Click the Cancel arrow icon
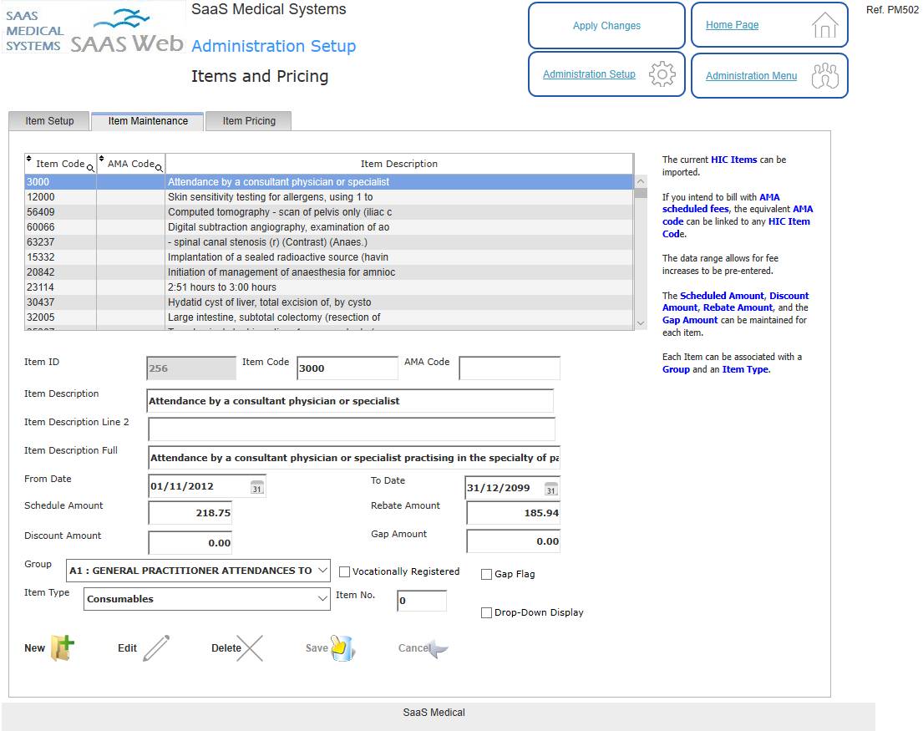Viewport: 923px width, 731px height. [x=439, y=648]
